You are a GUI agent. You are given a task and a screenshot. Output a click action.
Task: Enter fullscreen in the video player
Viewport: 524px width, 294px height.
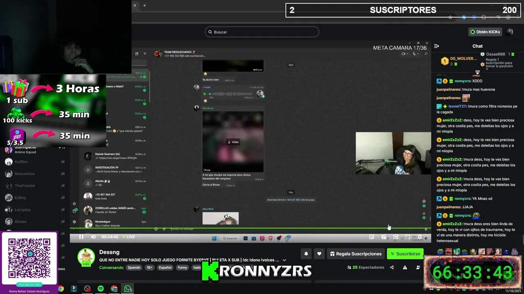click(408, 237)
